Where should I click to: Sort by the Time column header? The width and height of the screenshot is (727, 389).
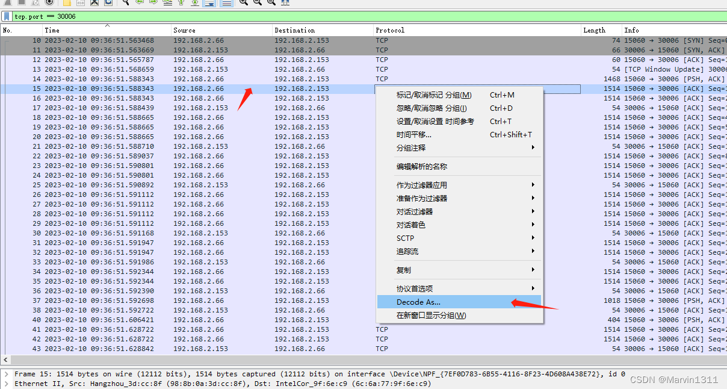[x=107, y=30]
